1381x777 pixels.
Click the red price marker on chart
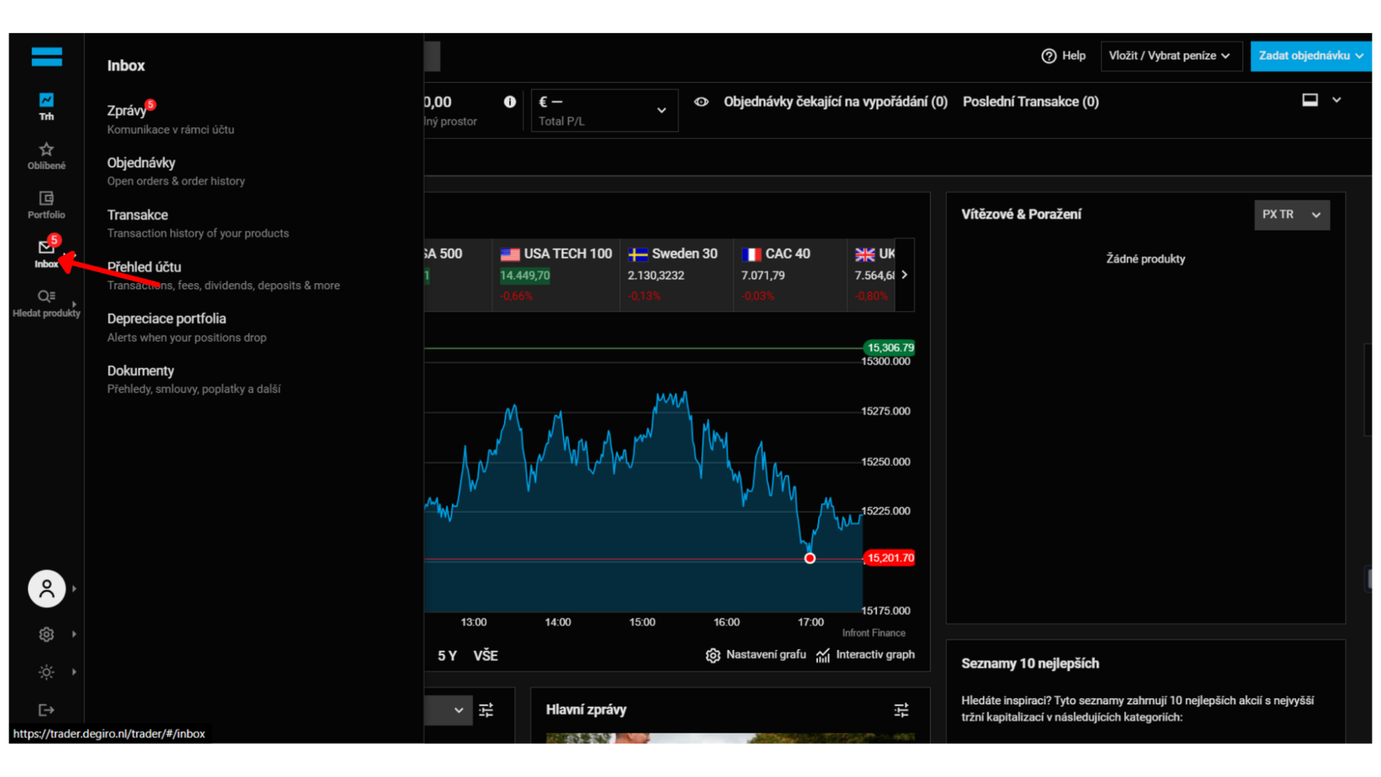[x=810, y=558]
